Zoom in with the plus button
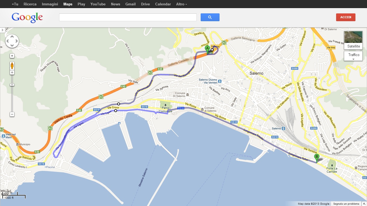The width and height of the screenshot is (367, 206). tap(12, 72)
